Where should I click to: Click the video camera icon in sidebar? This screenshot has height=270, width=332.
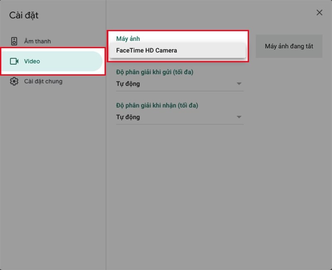(14, 61)
